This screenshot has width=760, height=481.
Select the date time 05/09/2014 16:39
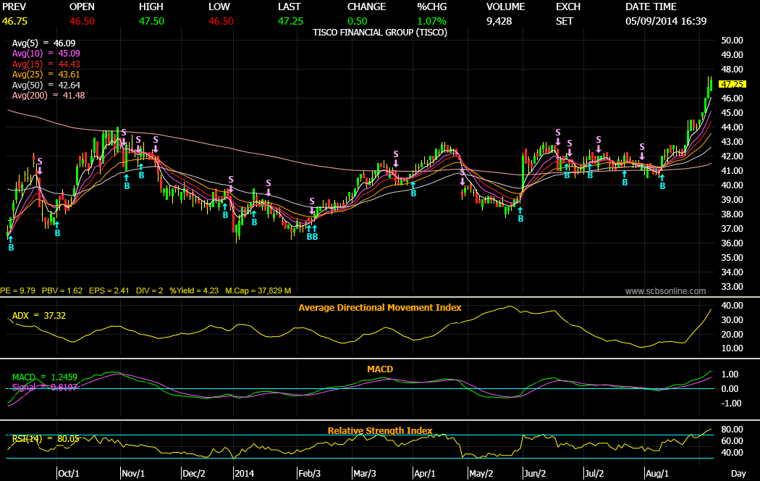click(x=666, y=21)
